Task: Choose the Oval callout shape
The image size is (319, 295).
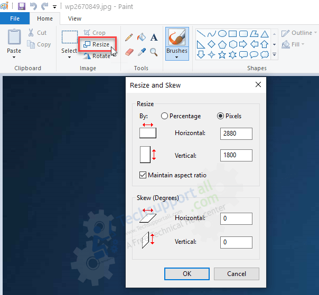Action: click(x=254, y=55)
